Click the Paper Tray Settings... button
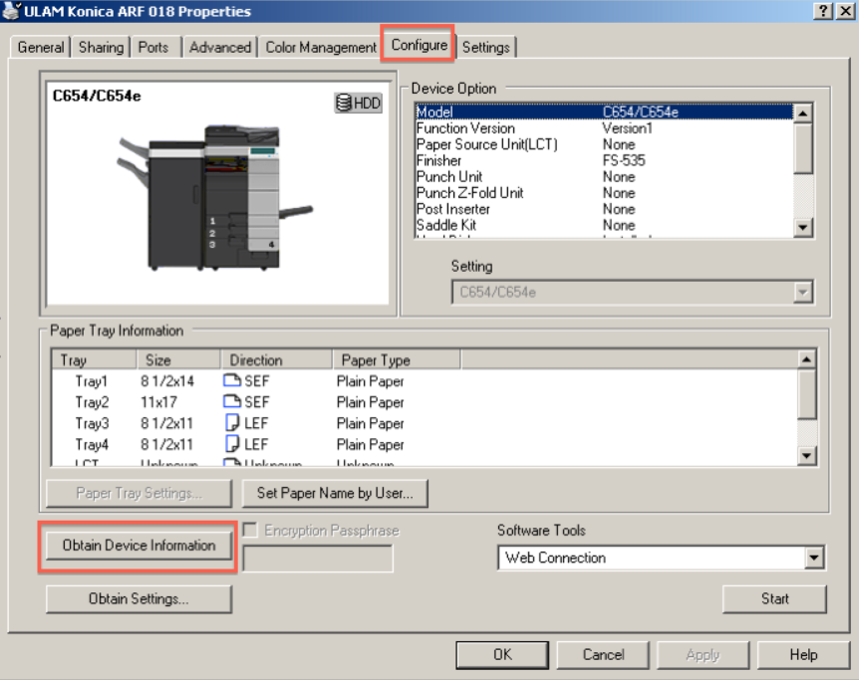 [x=139, y=493]
